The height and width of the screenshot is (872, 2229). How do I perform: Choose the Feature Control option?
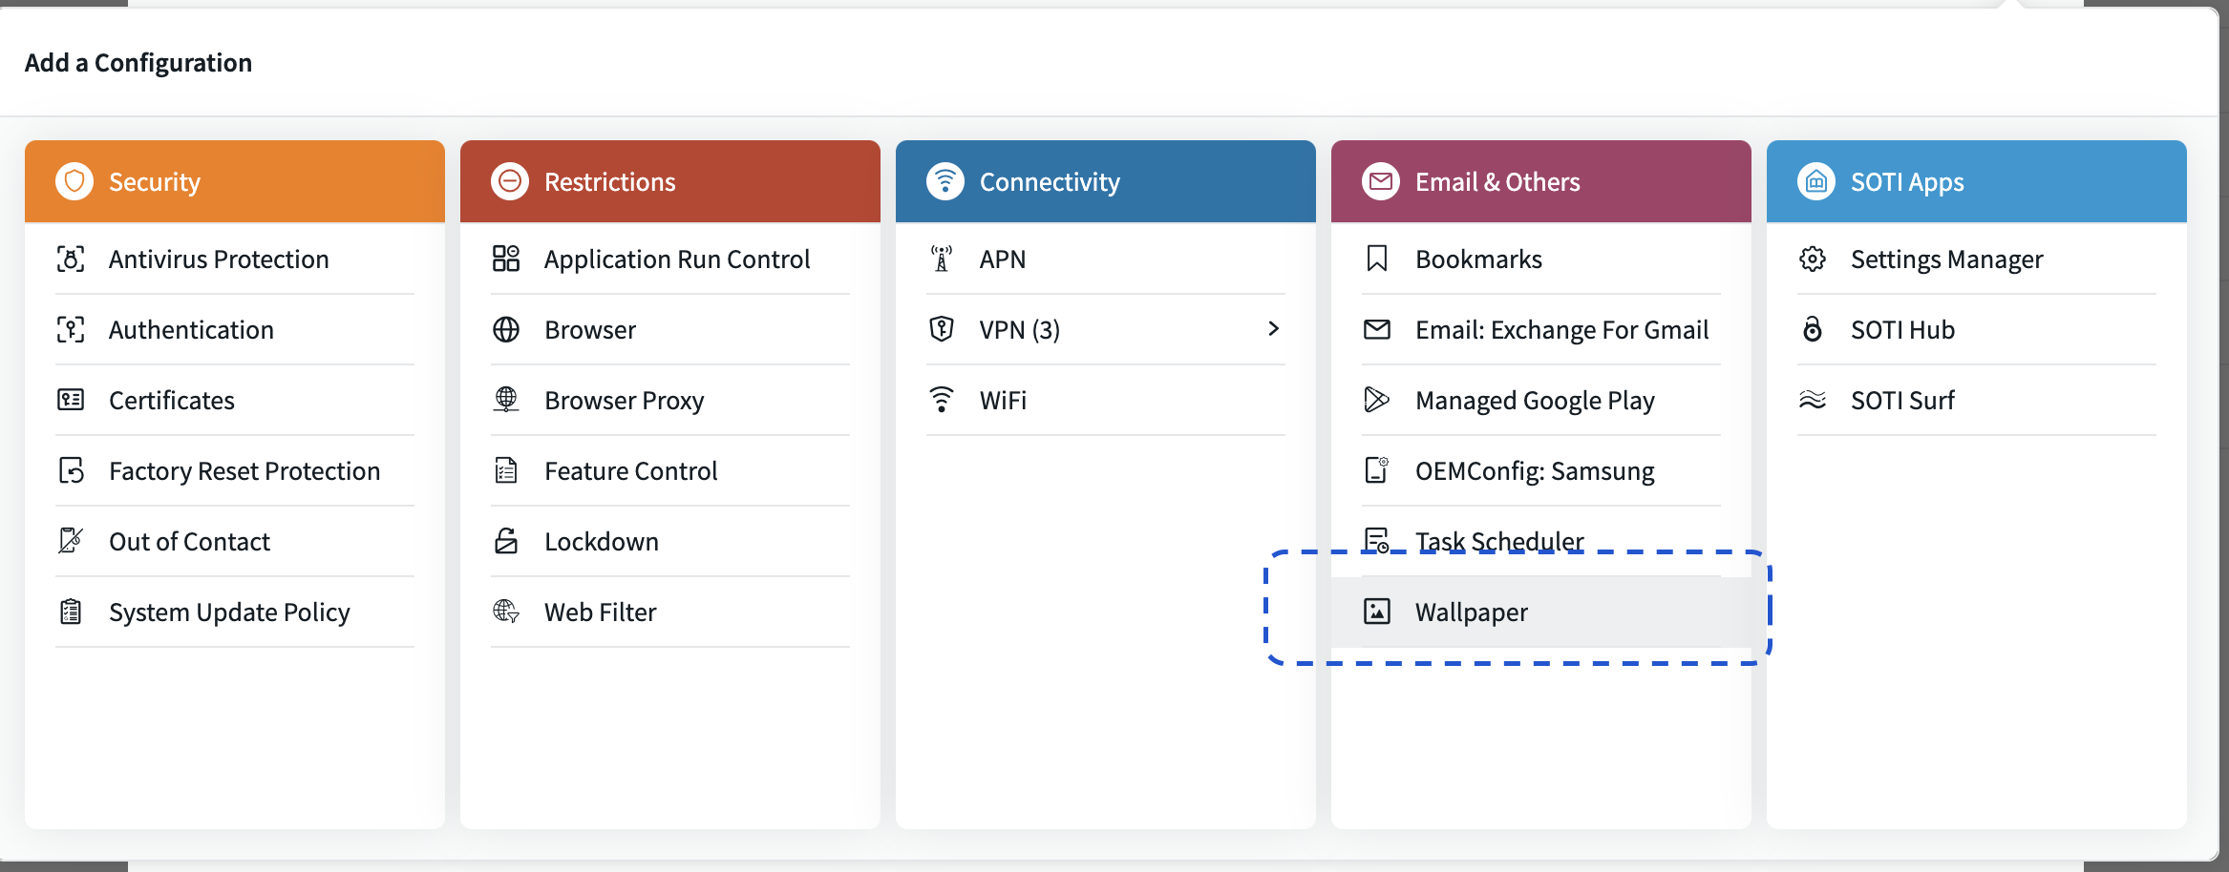pyautogui.click(x=630, y=471)
